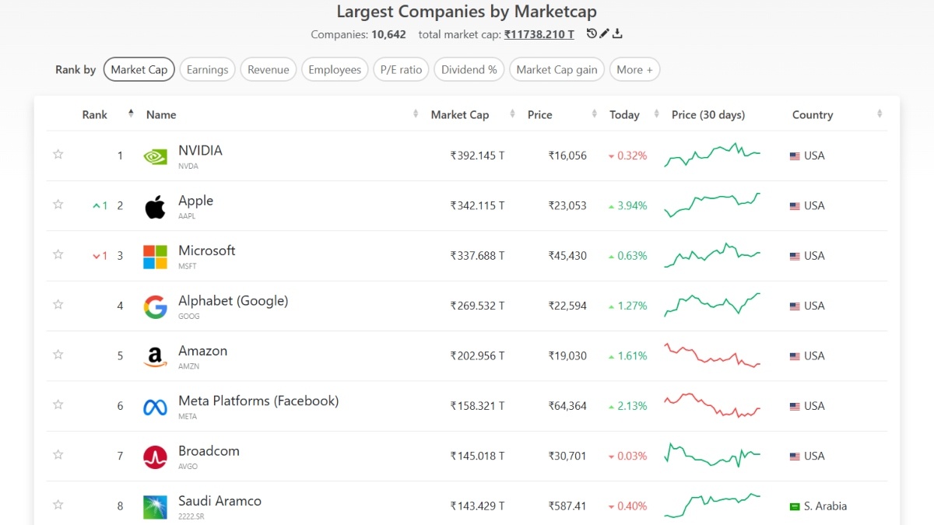Sort the table by Country column arrows

click(x=880, y=114)
